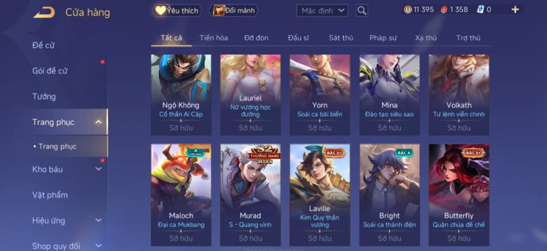The height and width of the screenshot is (251, 547).
Task: Select the Pháp sư tab
Action: (x=383, y=38)
